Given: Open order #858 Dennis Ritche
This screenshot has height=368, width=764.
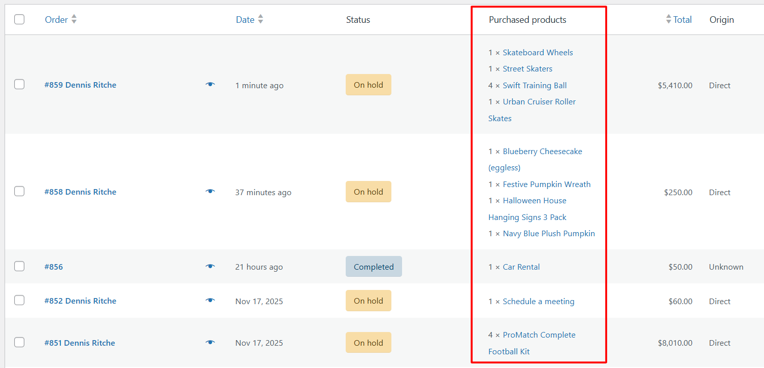Looking at the screenshot, I should click(x=80, y=192).
